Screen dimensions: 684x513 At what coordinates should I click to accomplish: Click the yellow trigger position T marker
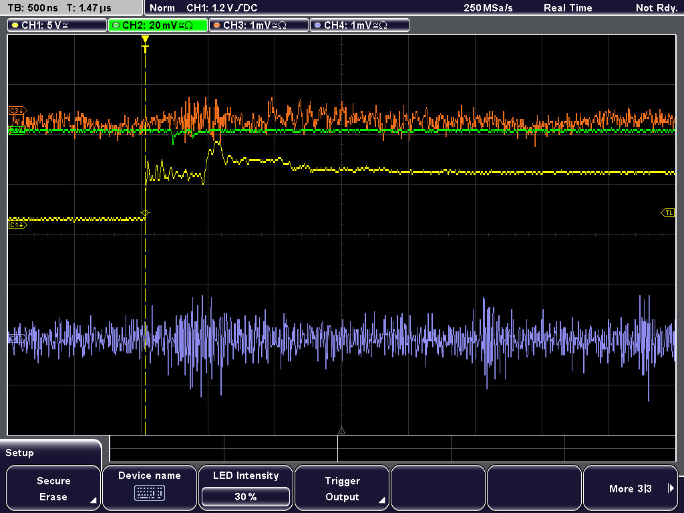tap(145, 44)
